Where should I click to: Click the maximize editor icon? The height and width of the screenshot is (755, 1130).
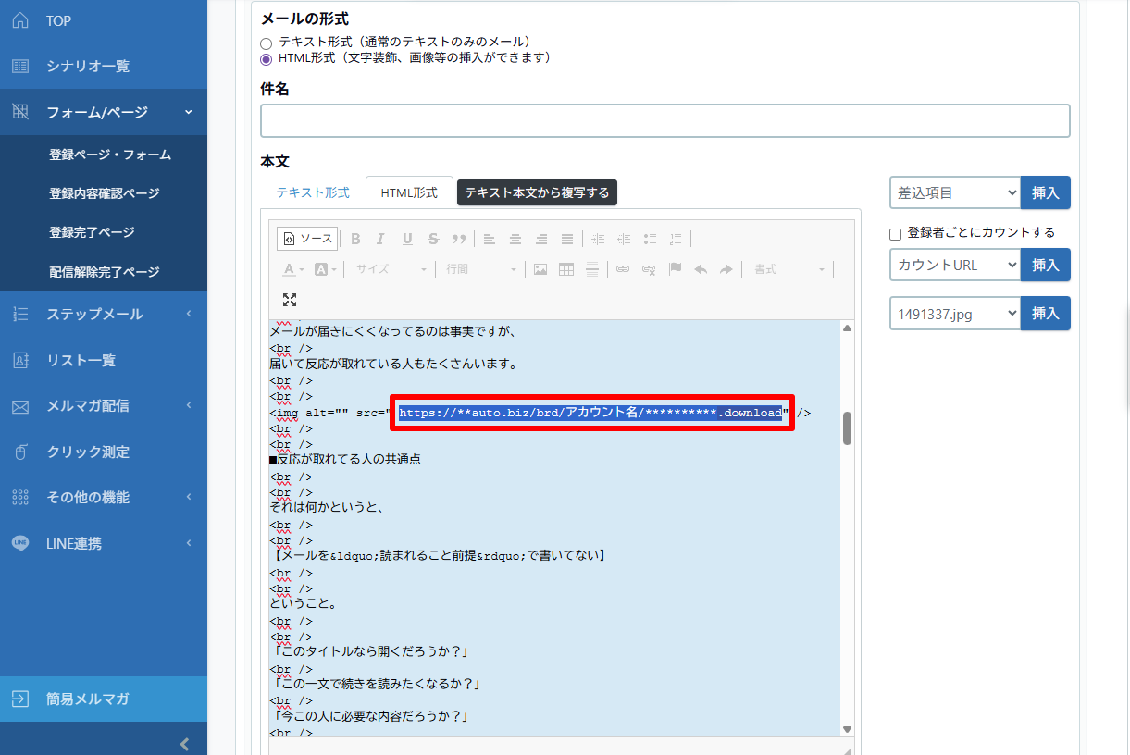(290, 300)
